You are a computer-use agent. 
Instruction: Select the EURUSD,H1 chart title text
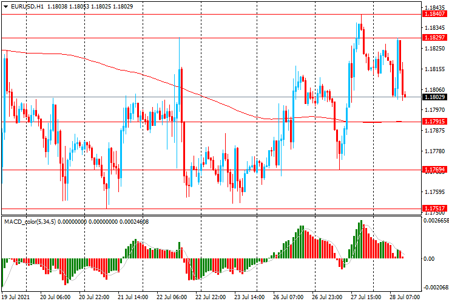(x=27, y=6)
